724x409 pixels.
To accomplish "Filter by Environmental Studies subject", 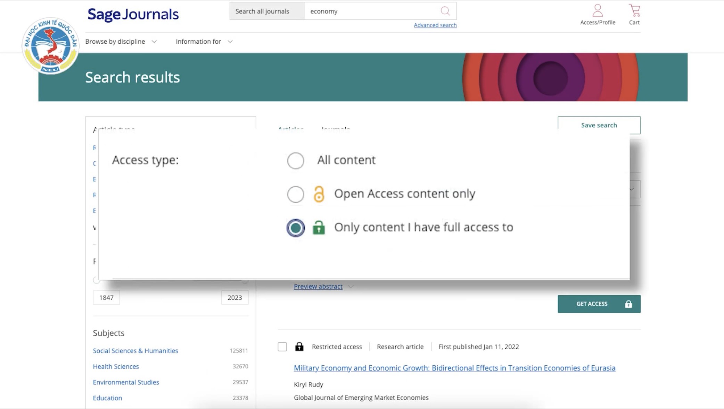I will tap(126, 382).
